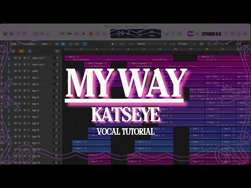The width and height of the screenshot is (251, 188).
Task: Record-enable the adlib track
Action: (x=24, y=71)
